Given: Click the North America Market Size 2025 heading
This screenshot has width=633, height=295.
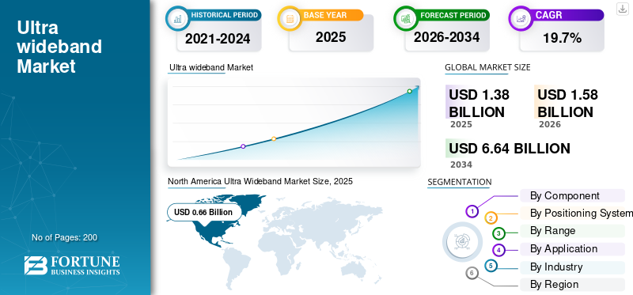Looking at the screenshot, I should (x=260, y=181).
